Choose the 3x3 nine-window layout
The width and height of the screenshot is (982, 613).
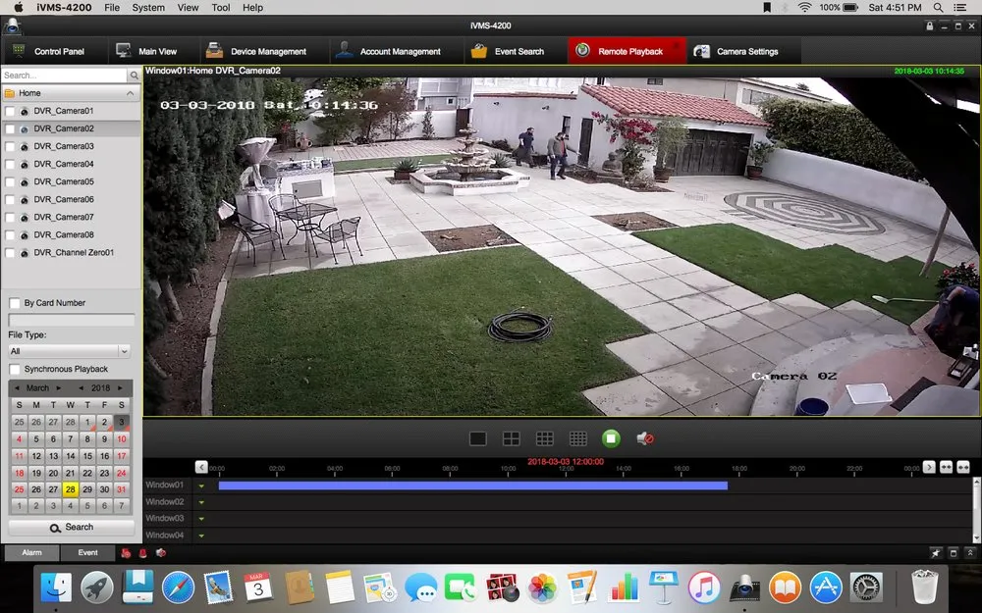tap(545, 438)
